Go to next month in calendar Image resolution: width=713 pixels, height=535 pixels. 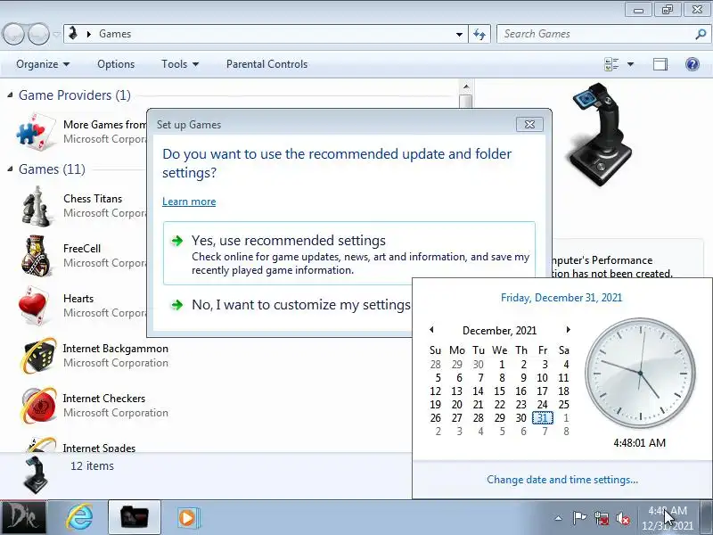[x=568, y=329]
